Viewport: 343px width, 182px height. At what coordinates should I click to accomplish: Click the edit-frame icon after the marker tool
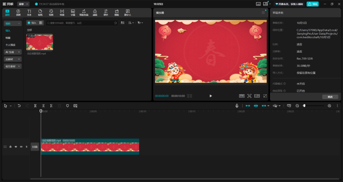coord(75,106)
